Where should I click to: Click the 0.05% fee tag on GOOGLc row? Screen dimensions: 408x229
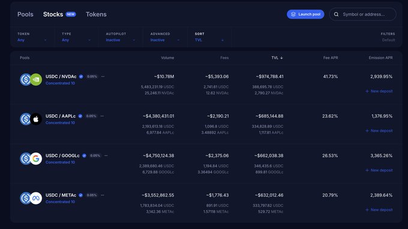95,155
